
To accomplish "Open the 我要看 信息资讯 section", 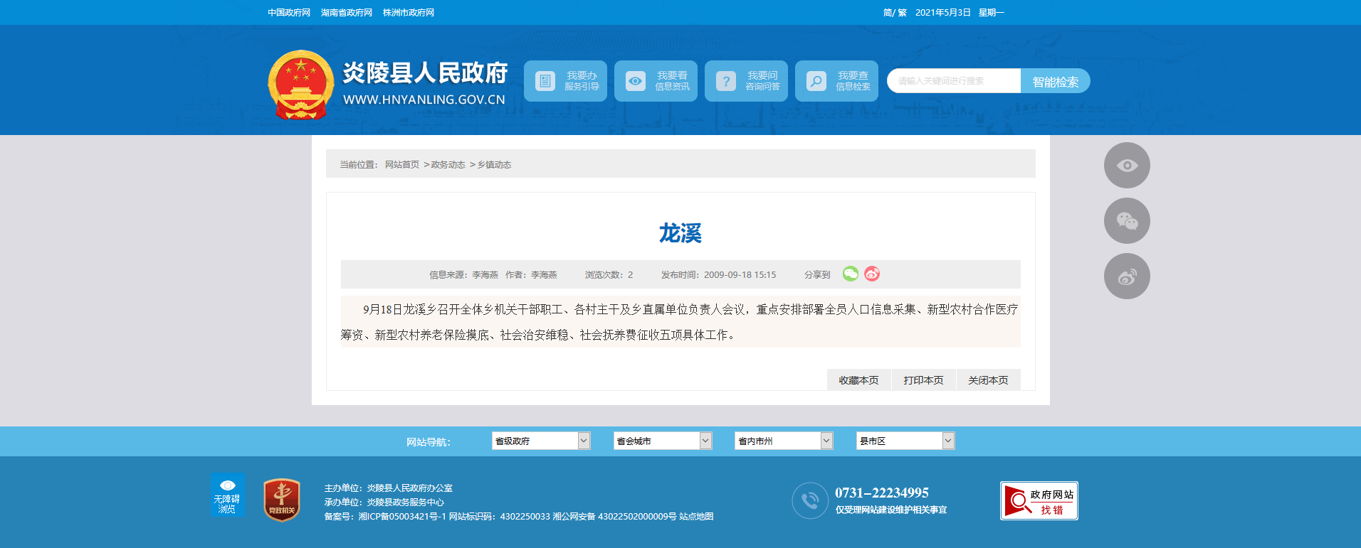I will (x=656, y=81).
